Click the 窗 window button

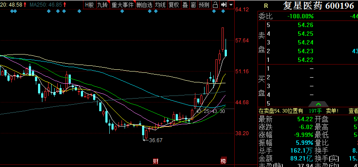tap(193, 5)
